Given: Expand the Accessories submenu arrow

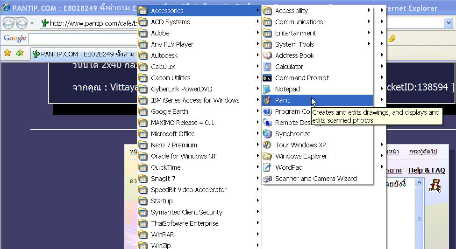Looking at the screenshot, I should (x=257, y=10).
